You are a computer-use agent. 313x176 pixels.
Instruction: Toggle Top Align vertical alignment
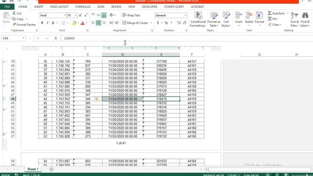tap(93, 14)
